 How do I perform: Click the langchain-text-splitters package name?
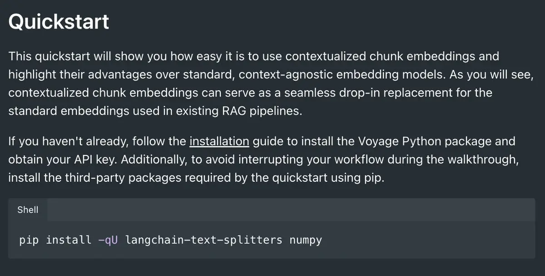click(x=203, y=240)
